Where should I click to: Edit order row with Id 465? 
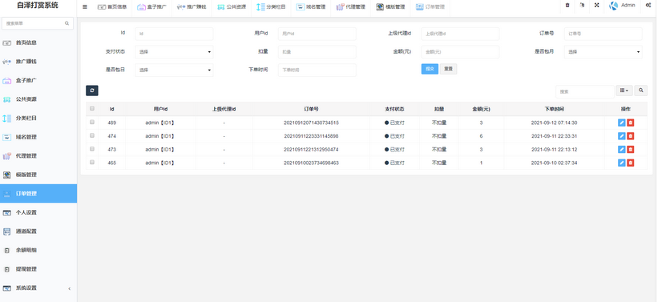point(621,163)
